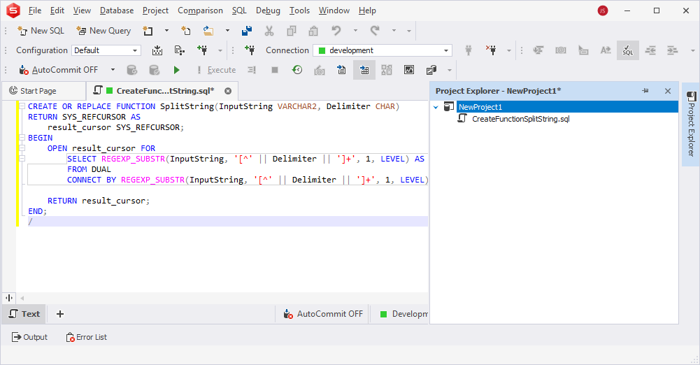Open the Execution History clock icon
700x365 pixels.
pyautogui.click(x=297, y=70)
